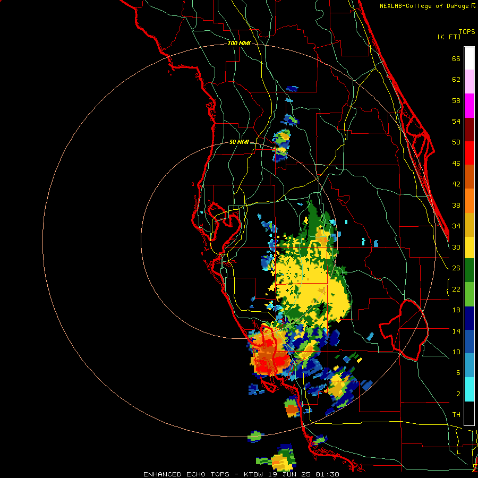The width and height of the screenshot is (478, 478).
Task: Click the legend label 50, not the ring
Action: 456,142
